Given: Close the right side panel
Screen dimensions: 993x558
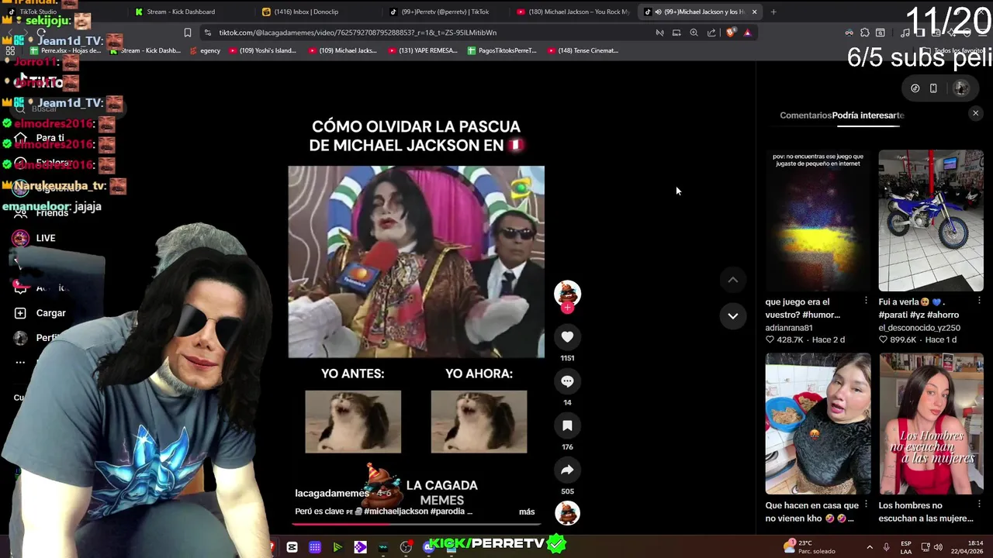Looking at the screenshot, I should click(x=975, y=114).
